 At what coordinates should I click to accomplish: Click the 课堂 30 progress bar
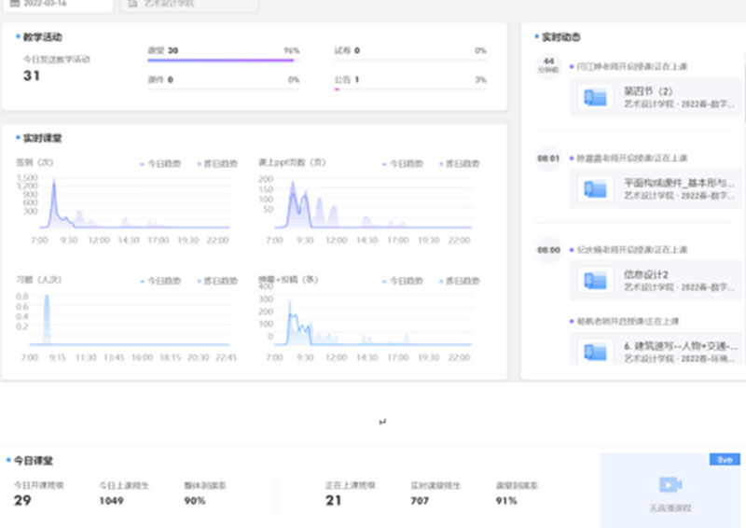220,61
